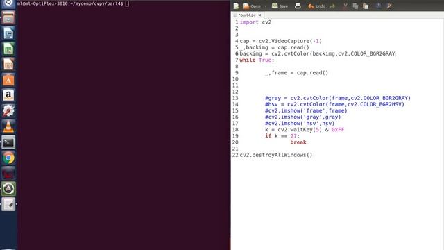Click the terminal command prompt line
Viewport: 444px width, 250px height.
pyautogui.click(x=73, y=3)
